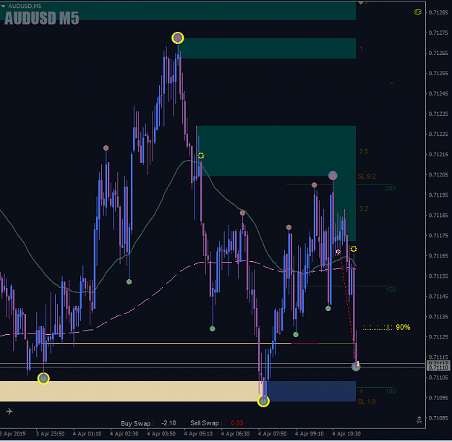The width and height of the screenshot is (452, 442).
Task: Click the SL 1.9 label
Action: 367,401
